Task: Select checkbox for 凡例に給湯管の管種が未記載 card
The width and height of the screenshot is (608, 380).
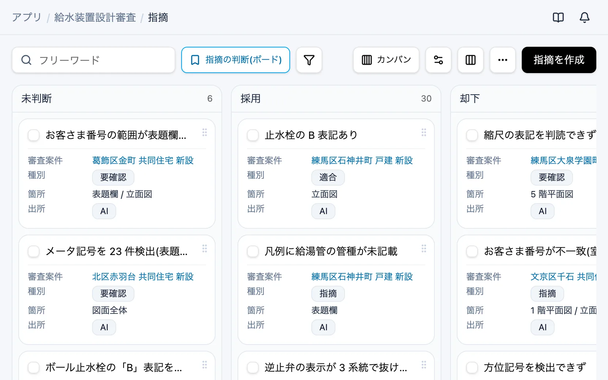Action: pos(253,251)
